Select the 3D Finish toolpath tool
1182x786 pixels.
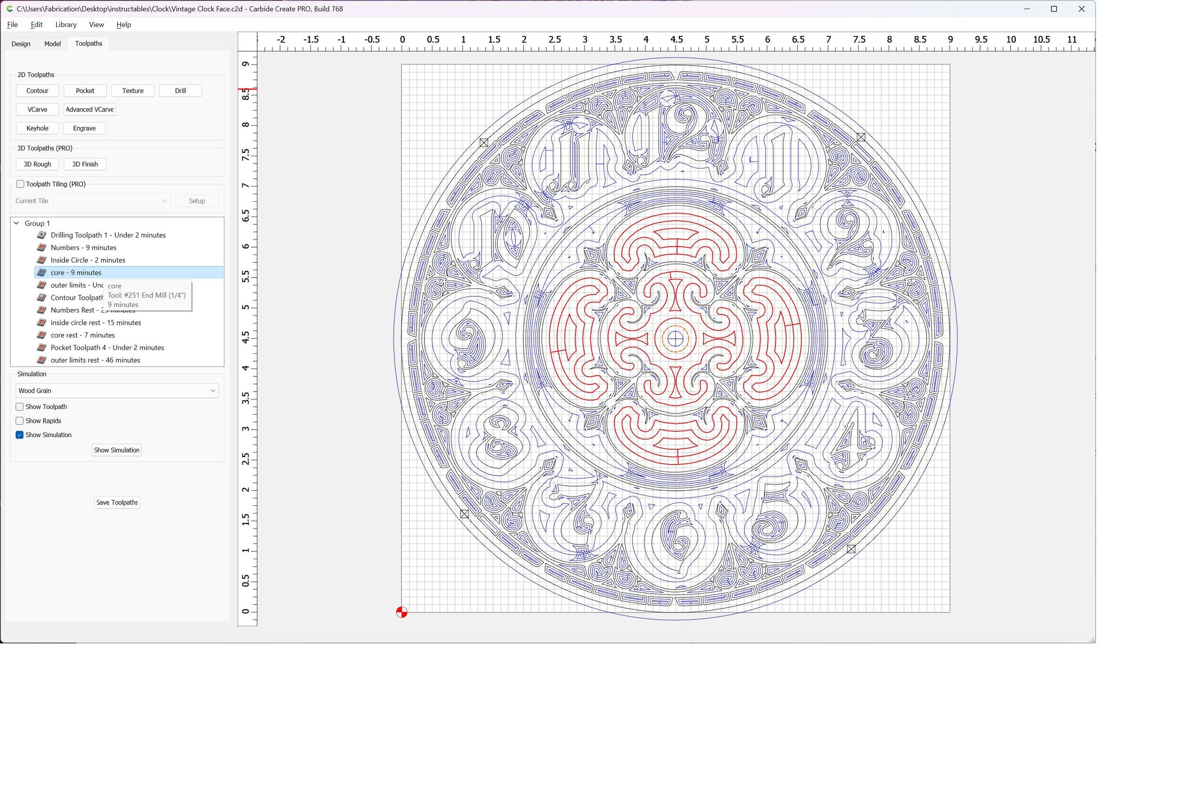click(84, 164)
